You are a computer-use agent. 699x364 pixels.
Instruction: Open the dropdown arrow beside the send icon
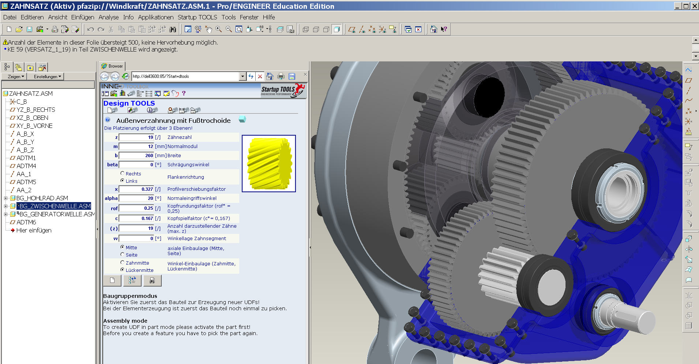click(47, 29)
